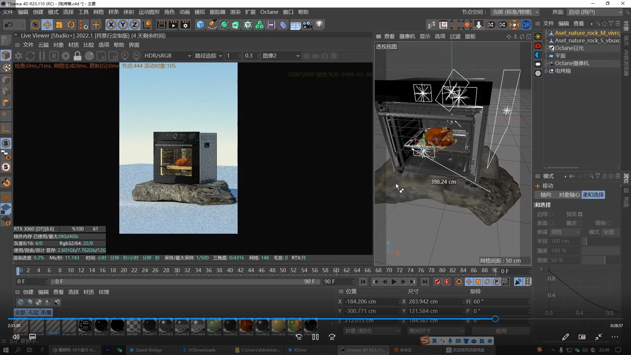Uncheck the 预览 preview checkbox

click(580, 214)
